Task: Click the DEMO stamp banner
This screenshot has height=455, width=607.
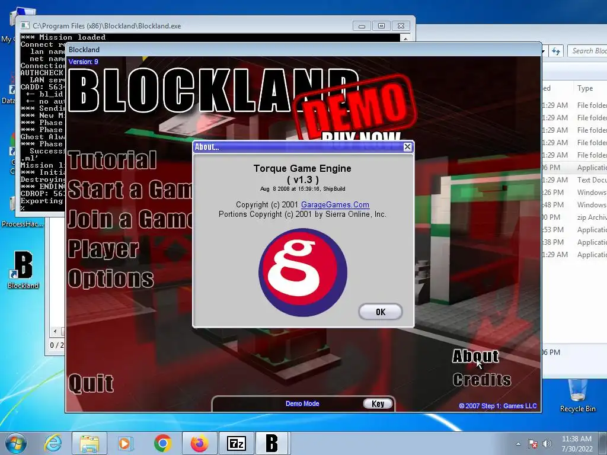Action: coord(354,107)
